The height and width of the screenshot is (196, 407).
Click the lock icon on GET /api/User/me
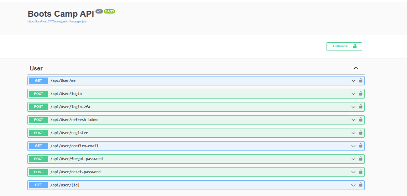pos(360,81)
